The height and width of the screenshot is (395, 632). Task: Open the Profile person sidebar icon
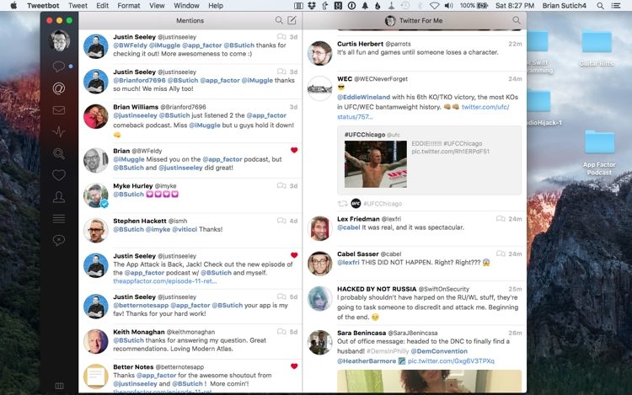[x=58, y=197]
